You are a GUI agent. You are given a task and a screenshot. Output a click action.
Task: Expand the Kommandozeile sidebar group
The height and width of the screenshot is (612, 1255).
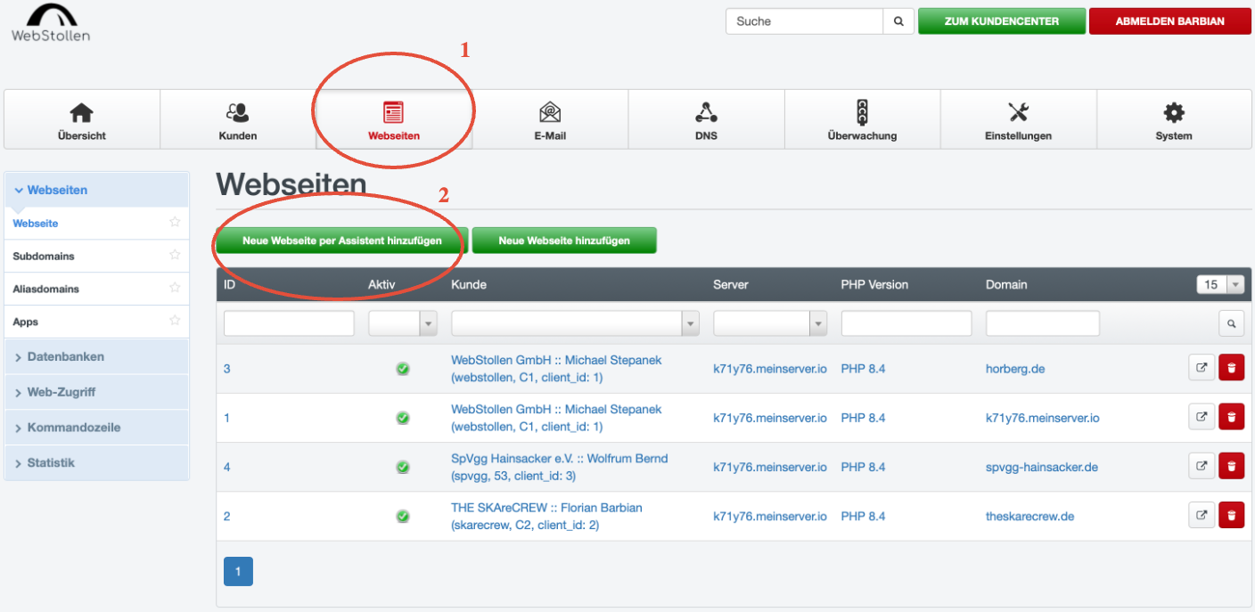[x=96, y=428]
